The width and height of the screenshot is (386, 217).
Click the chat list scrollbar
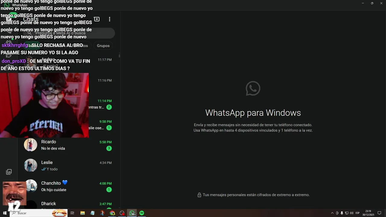(119, 56)
